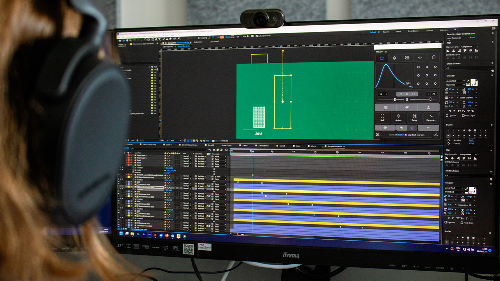The height and width of the screenshot is (281, 500).
Task: Open the Motion 4 four-squares tools tab
Action: 407,57
